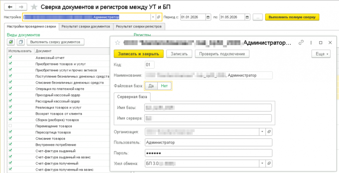The width and height of the screenshot is (339, 173).
Task: Click Проверить подключение button
Action: click(222, 54)
